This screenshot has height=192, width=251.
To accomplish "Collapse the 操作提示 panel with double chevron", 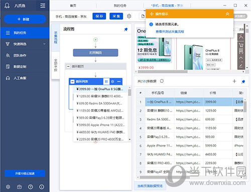I will [x=227, y=14].
